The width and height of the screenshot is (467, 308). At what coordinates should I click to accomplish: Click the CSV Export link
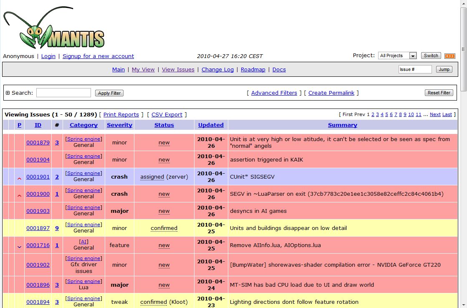point(167,114)
